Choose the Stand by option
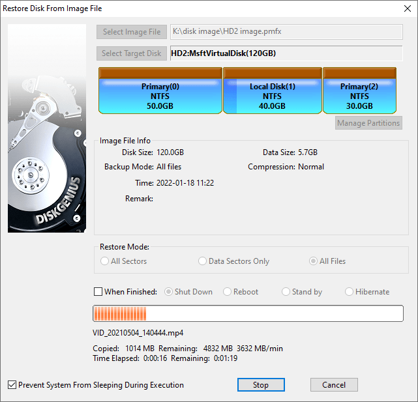 tap(286, 292)
